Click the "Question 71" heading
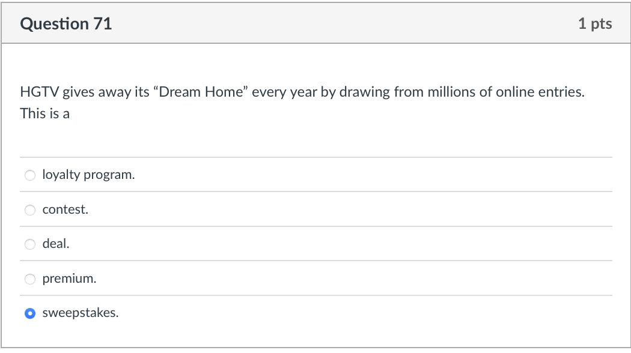This screenshot has width=631, height=353. point(66,23)
